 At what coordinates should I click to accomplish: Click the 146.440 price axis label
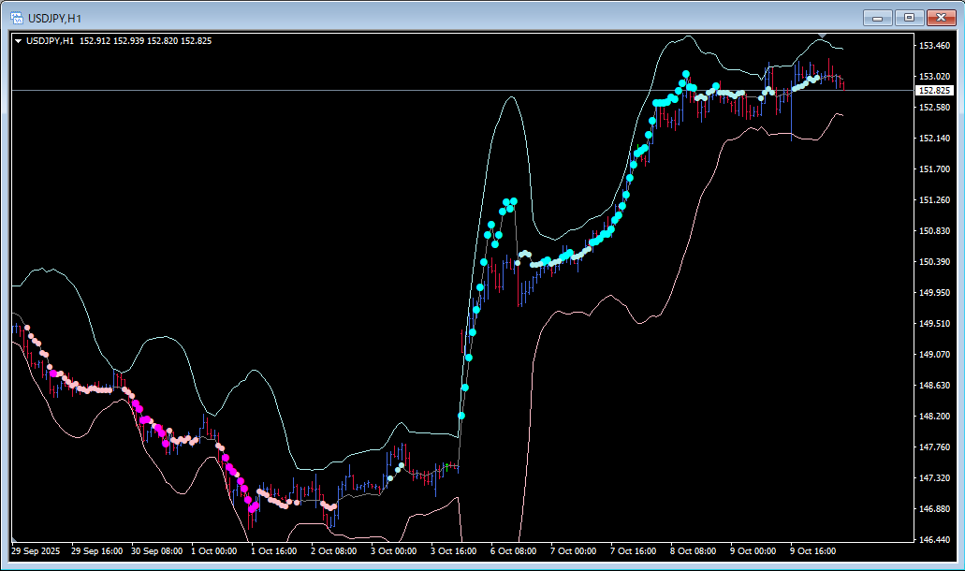point(934,539)
